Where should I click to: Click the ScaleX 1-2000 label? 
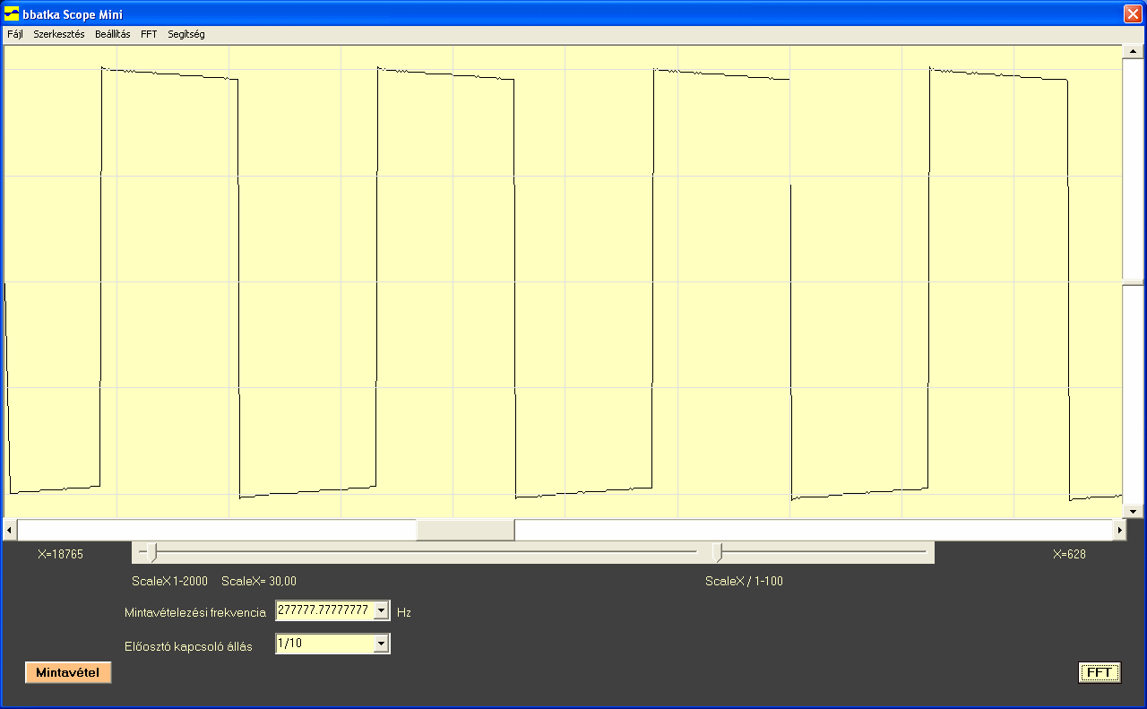(x=169, y=582)
